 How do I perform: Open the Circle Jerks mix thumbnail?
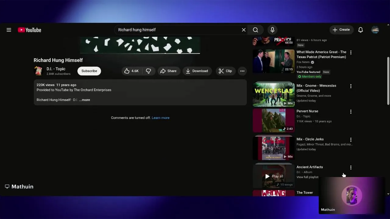coord(274,148)
